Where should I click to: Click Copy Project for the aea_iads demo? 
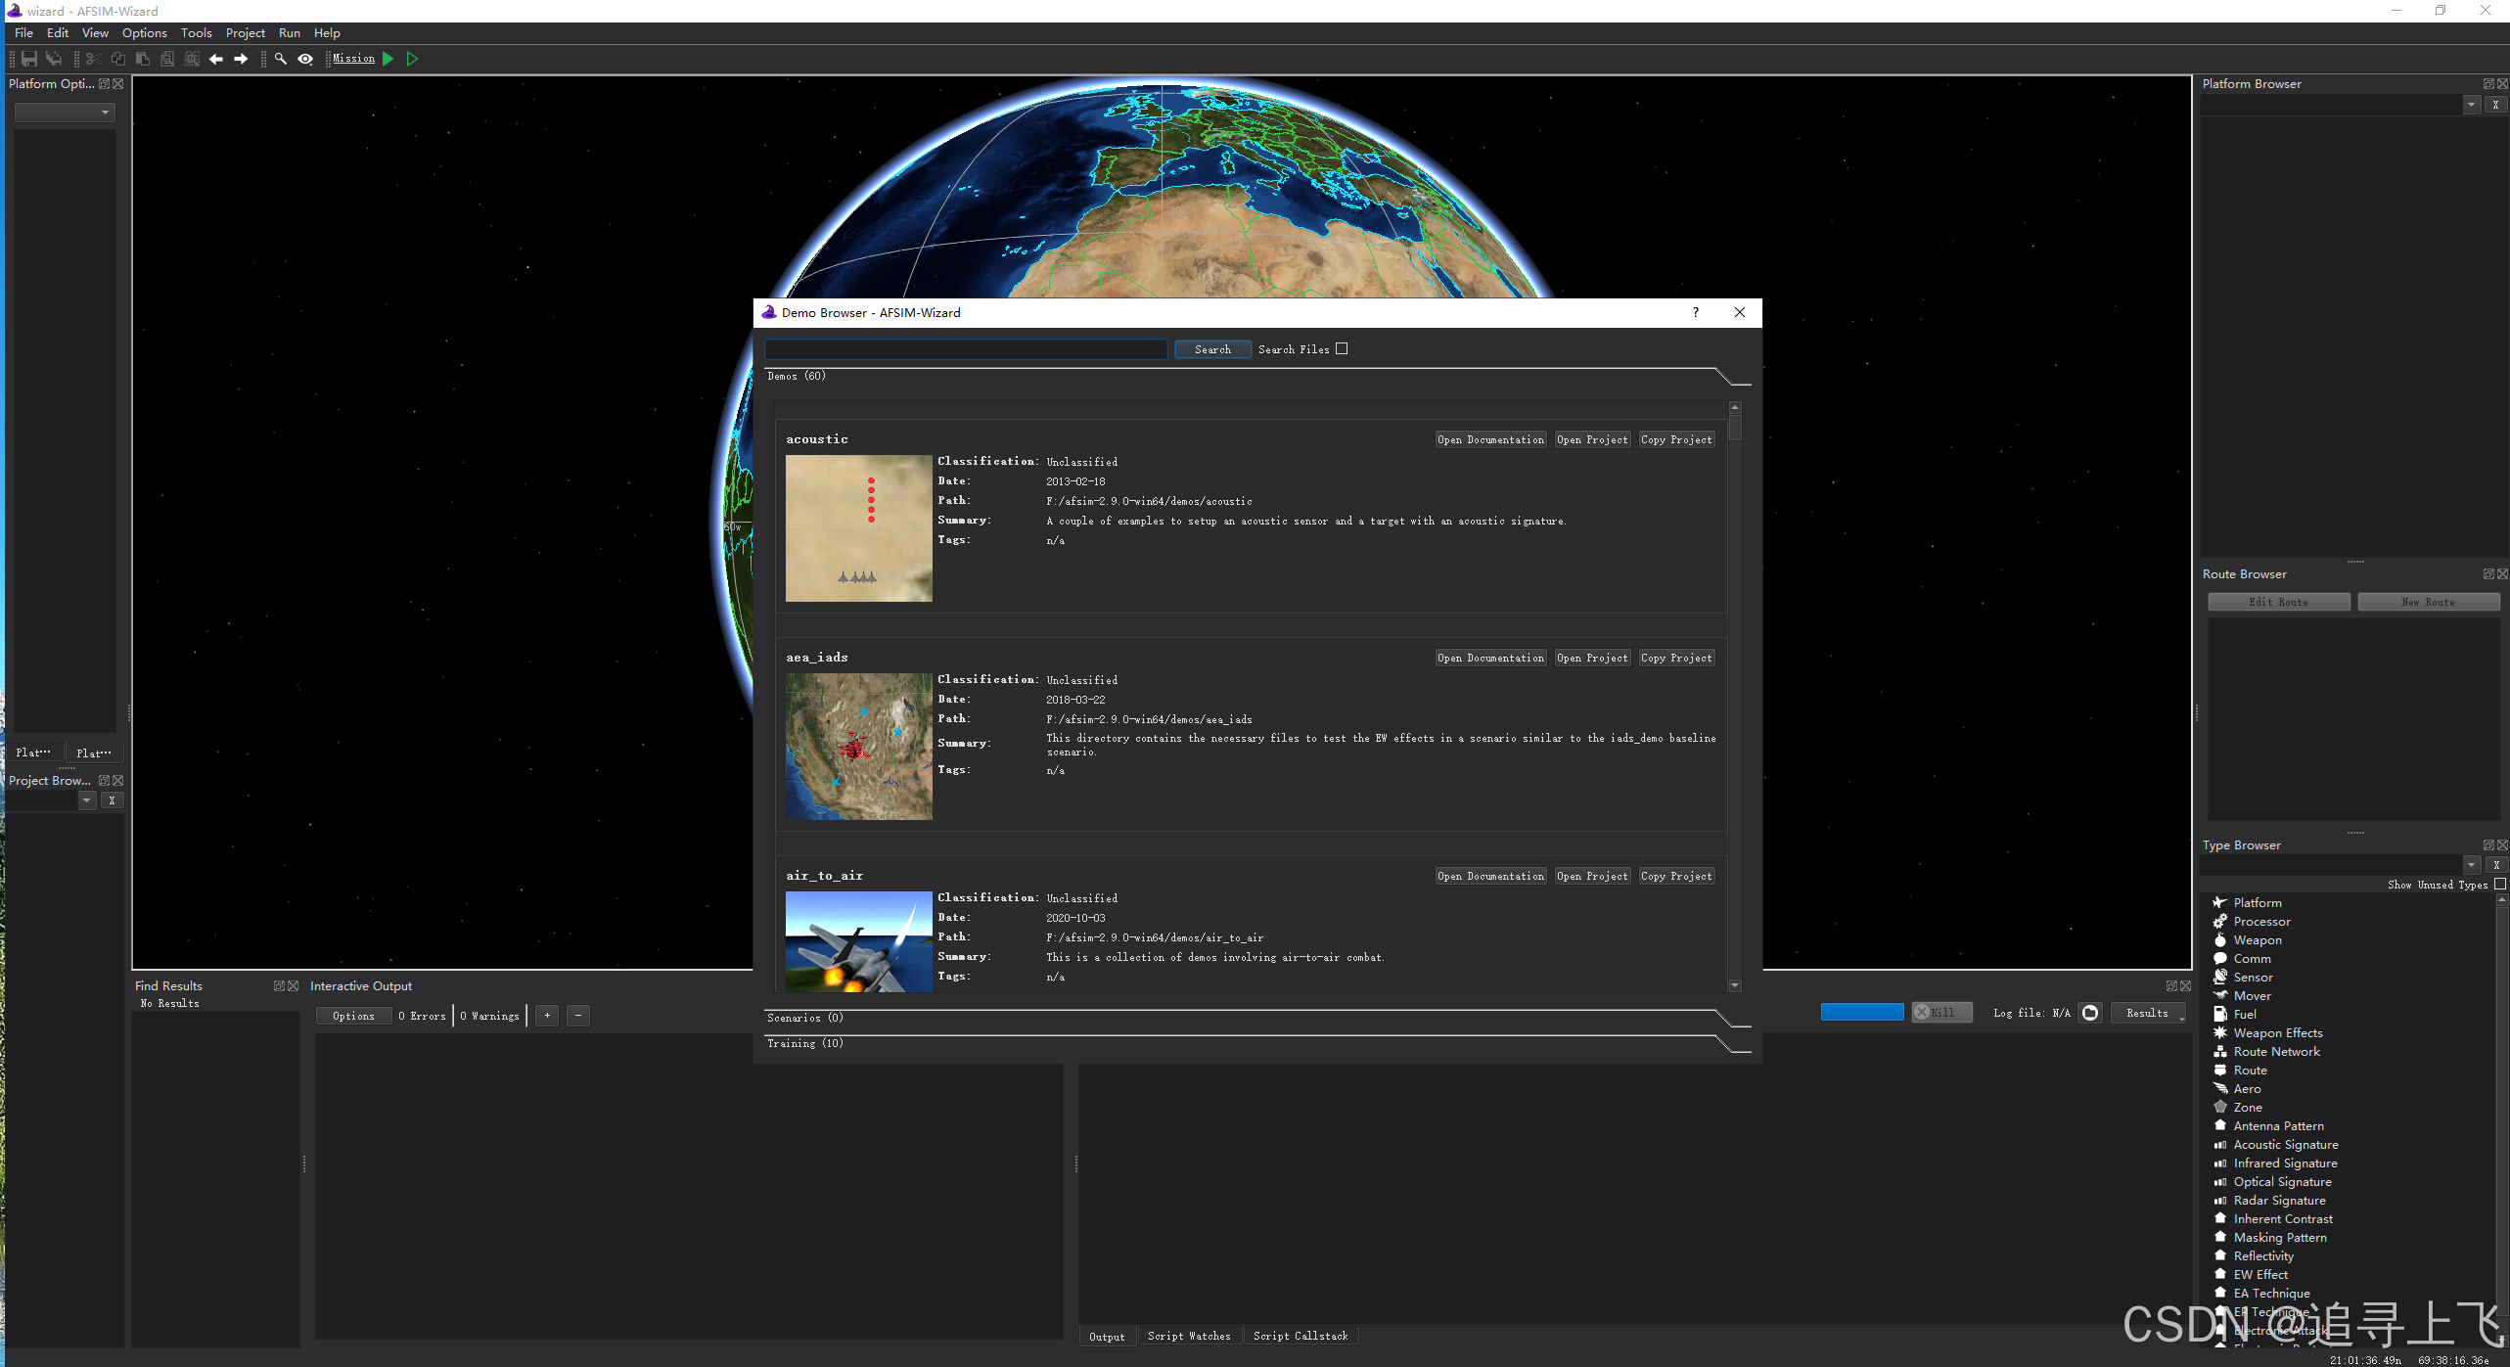[x=1676, y=658]
